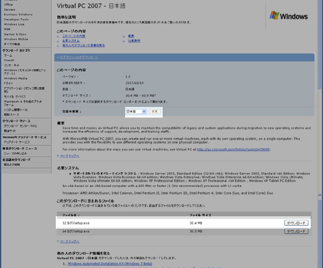This screenshot has height=268, width=323.
Task: Open Macintosh & other platforms category
Action: 23,103
